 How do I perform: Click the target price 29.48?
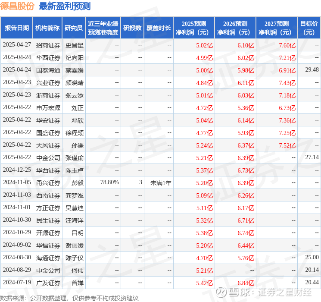pyautogui.click(x=312, y=70)
